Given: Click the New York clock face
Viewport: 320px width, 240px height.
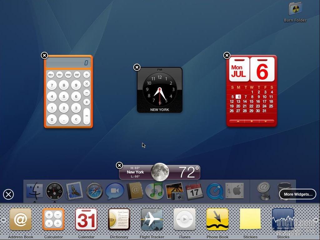Looking at the screenshot, I should [160, 90].
